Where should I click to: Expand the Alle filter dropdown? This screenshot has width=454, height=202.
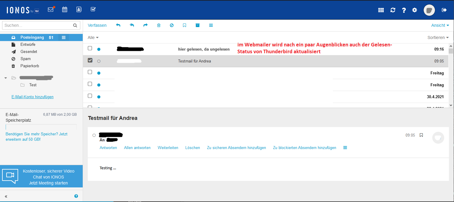[93, 37]
